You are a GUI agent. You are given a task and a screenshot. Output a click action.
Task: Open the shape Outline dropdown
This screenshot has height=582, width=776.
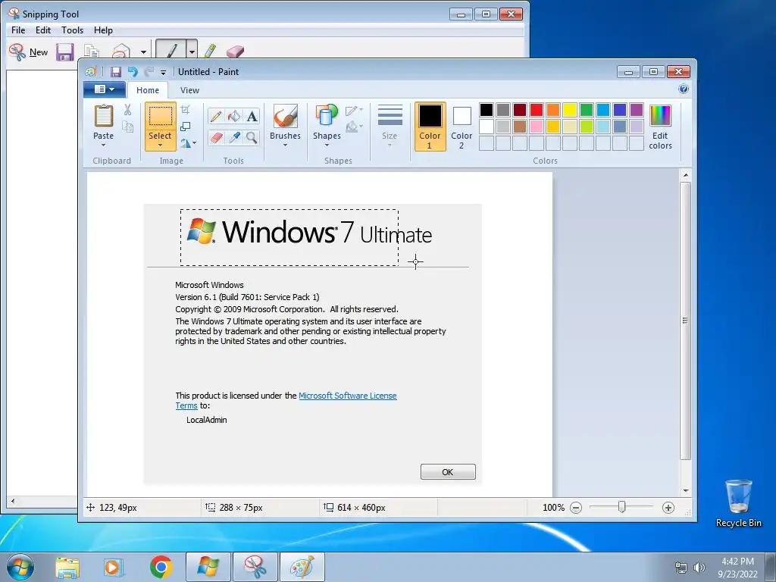[354, 111]
